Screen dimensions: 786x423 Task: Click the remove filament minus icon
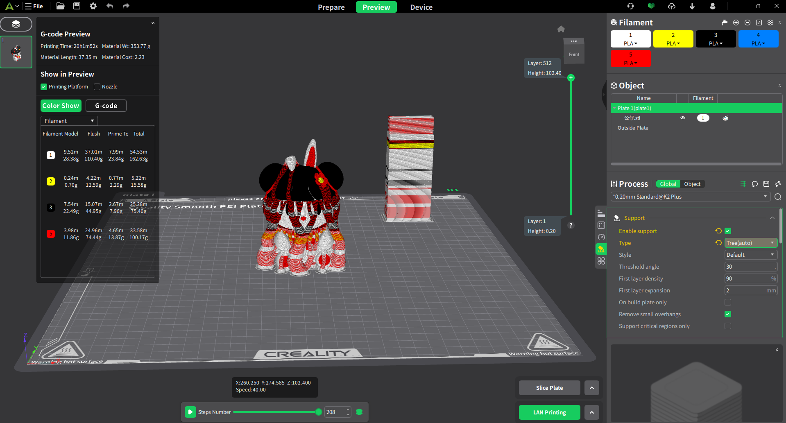[747, 23]
